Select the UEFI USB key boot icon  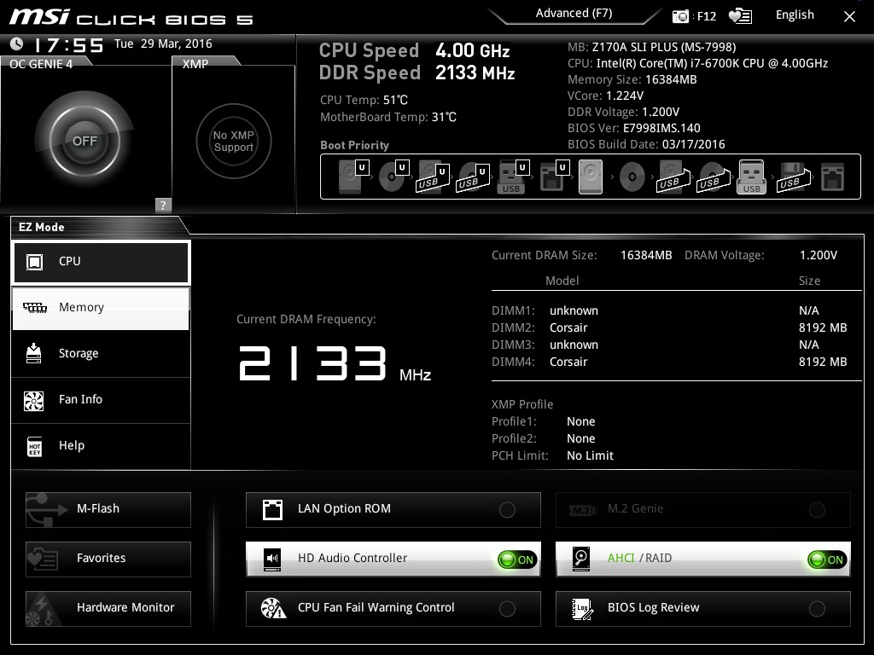(512, 177)
